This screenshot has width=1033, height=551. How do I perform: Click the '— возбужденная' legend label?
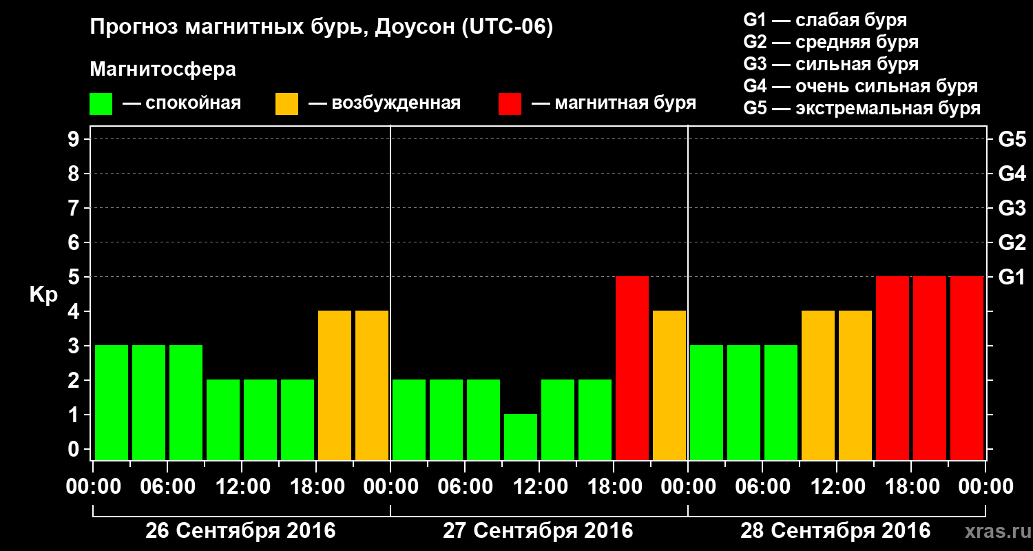pyautogui.click(x=384, y=104)
